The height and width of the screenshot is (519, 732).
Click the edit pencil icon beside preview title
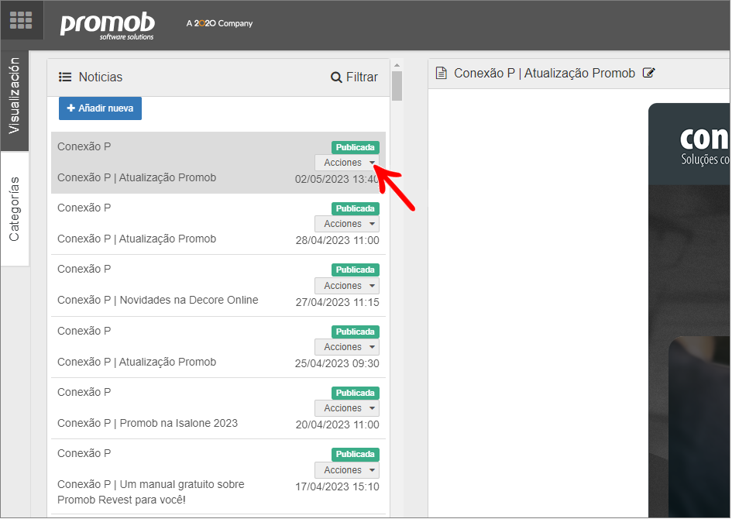coord(649,73)
